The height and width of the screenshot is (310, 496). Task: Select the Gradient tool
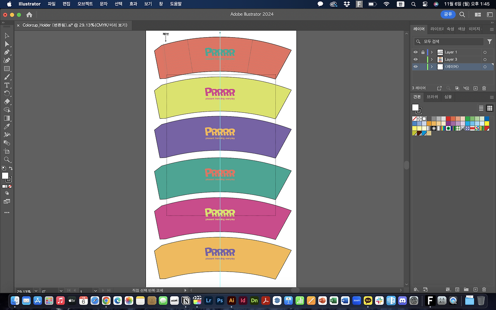(7, 118)
